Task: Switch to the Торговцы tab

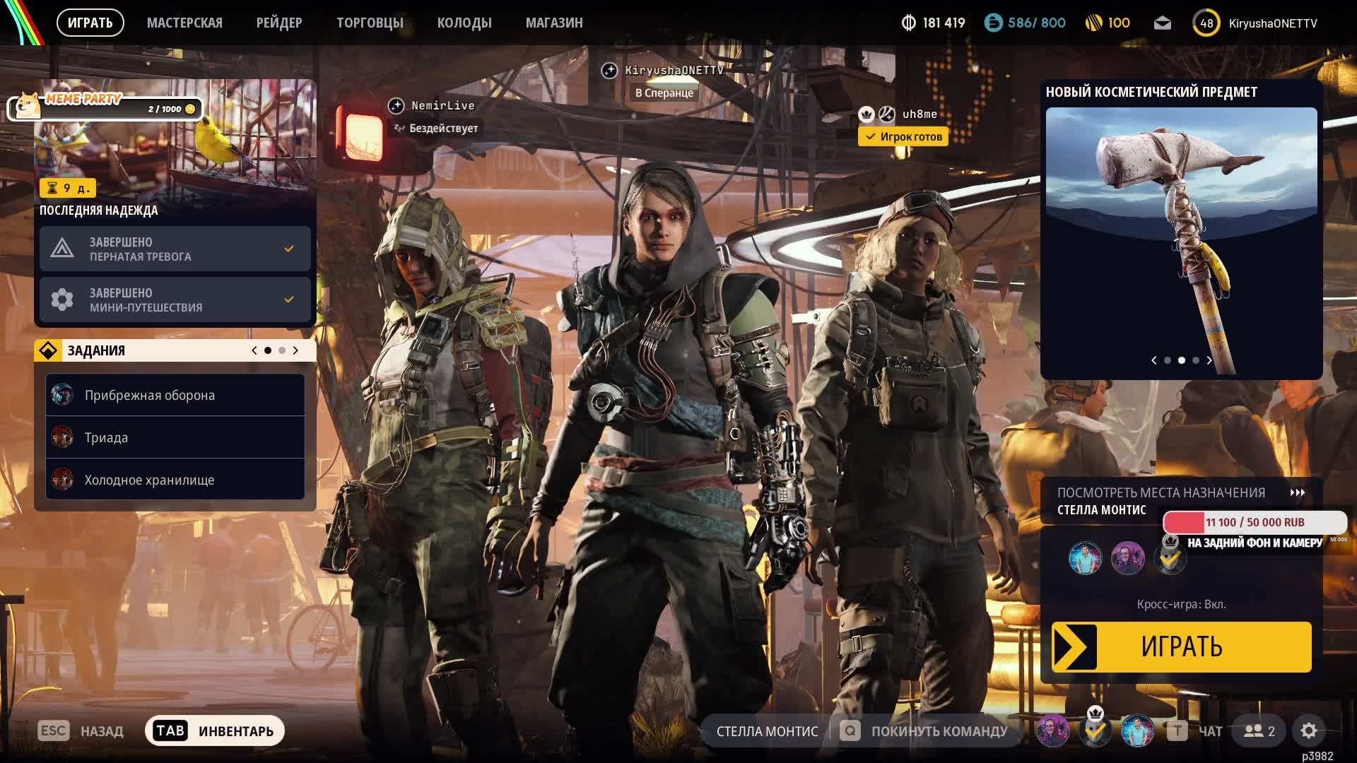Action: click(370, 23)
